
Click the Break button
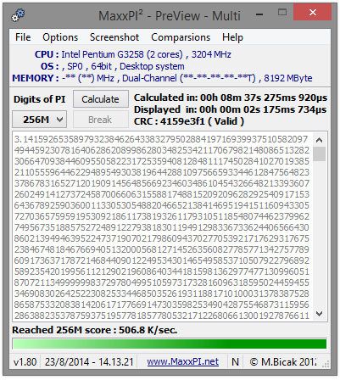click(101, 120)
